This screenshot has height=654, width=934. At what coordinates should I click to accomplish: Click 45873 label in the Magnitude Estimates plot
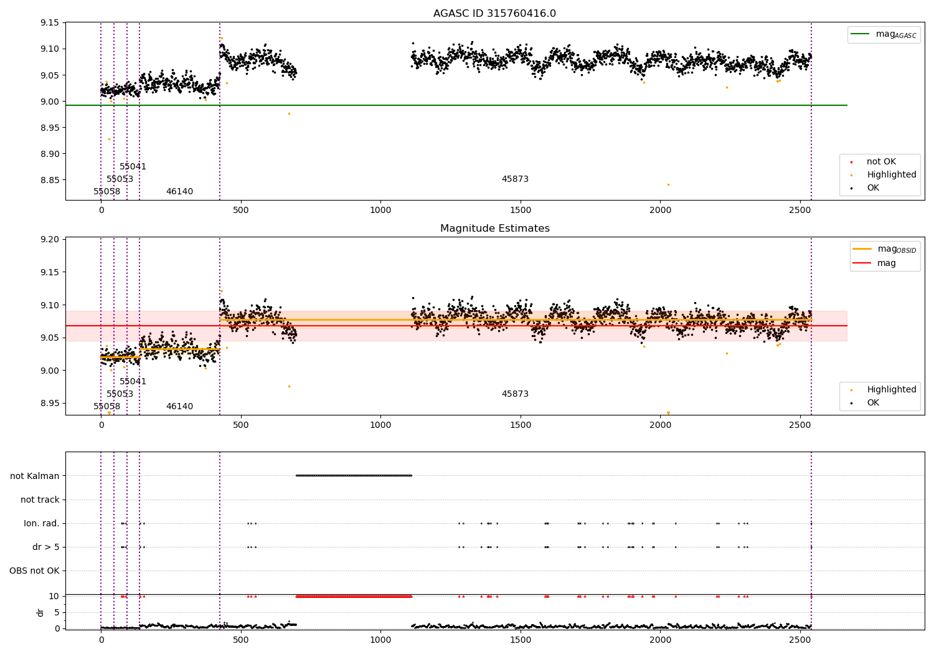coord(515,394)
